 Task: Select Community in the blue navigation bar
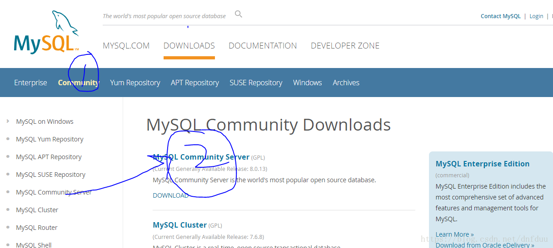pos(78,83)
